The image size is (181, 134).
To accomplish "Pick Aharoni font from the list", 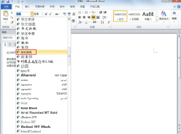I will pyautogui.click(x=41, y=75).
